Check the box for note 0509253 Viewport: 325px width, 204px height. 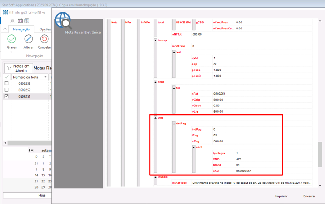[6, 84]
